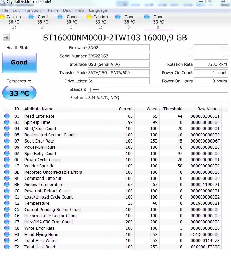Open the Help menu

click(80, 10)
